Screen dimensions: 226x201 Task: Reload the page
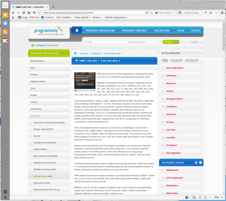[x=24, y=13]
